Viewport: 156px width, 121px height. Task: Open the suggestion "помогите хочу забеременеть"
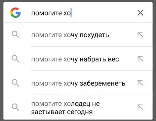[x=78, y=83]
